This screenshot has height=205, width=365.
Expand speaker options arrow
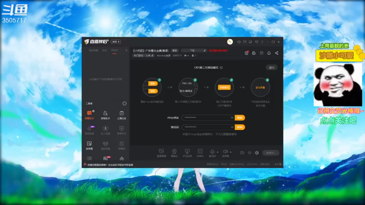point(231,152)
